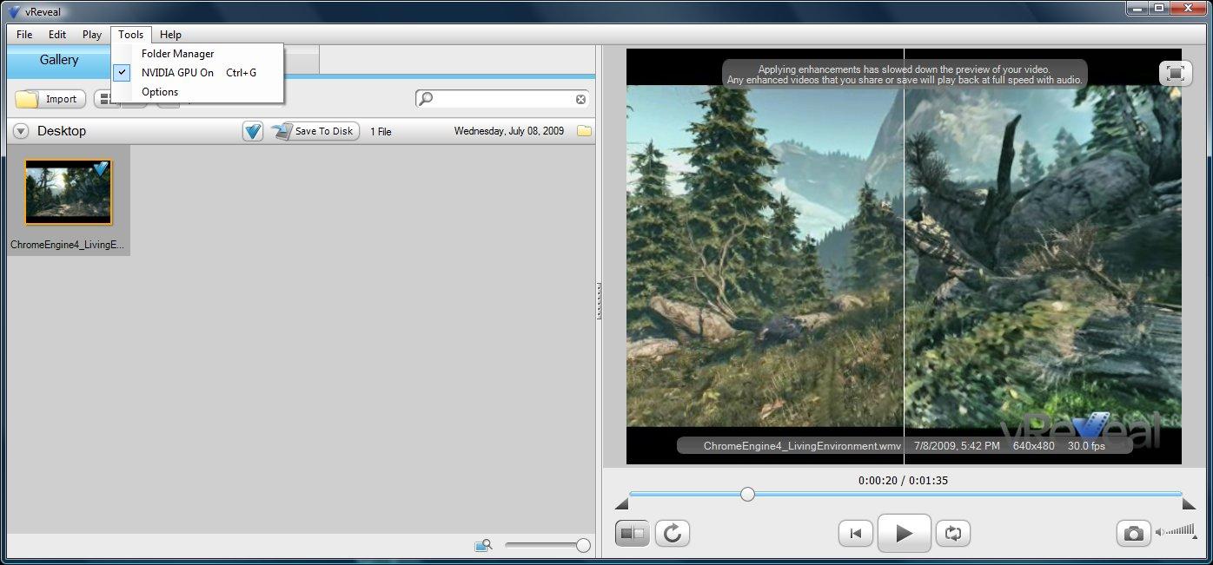Click the vReveal title bar icon

[14, 11]
